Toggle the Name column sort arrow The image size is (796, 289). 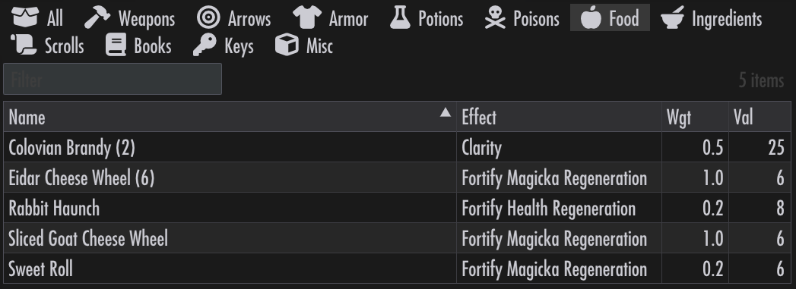point(446,112)
